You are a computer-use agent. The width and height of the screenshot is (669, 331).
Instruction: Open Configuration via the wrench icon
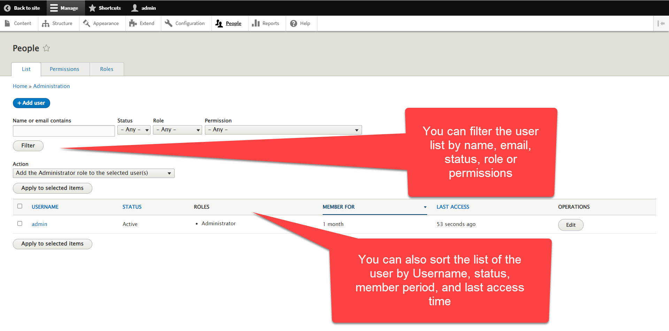(x=169, y=23)
